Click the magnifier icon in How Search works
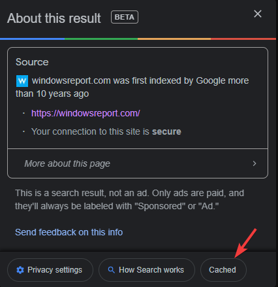This screenshot has height=287, width=278. [x=112, y=270]
